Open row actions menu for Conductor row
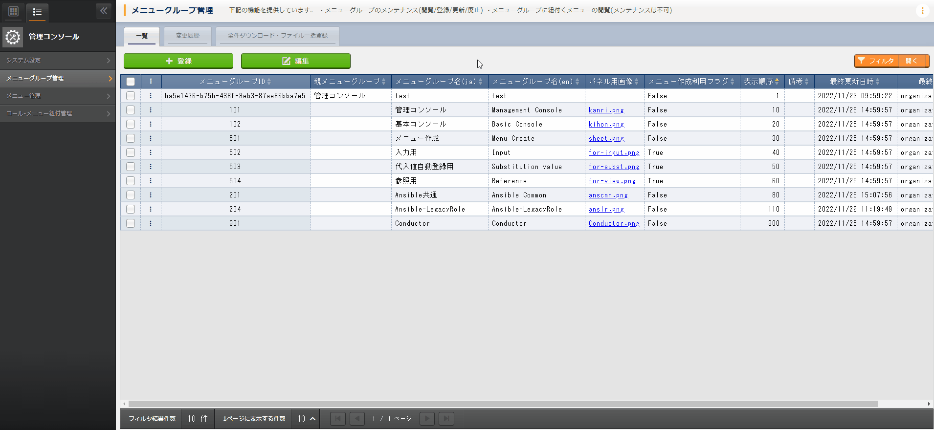 [151, 223]
